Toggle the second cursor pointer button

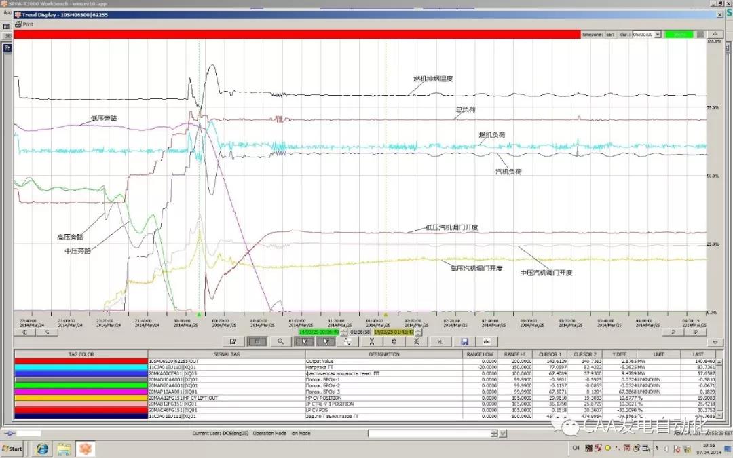click(x=326, y=341)
